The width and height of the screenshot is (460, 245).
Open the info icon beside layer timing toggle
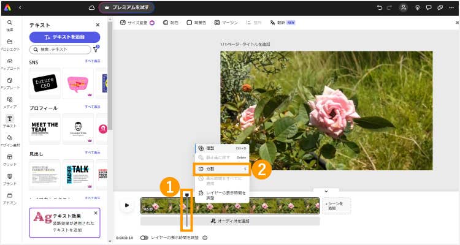[205, 238]
